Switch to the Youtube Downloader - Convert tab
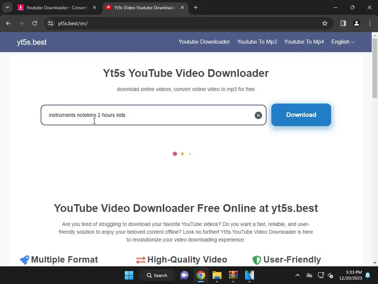 (57, 7)
